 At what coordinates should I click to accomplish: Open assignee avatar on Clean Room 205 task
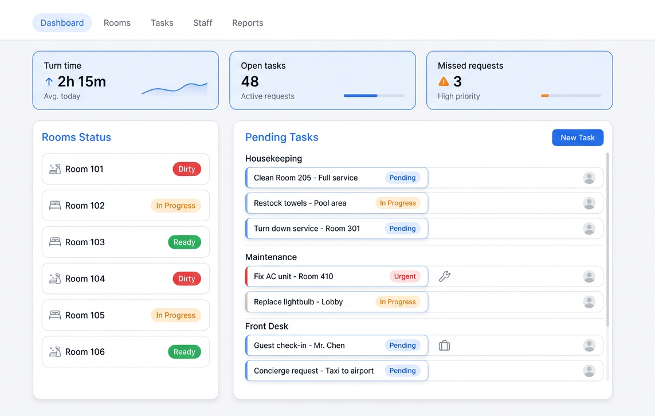pos(590,178)
